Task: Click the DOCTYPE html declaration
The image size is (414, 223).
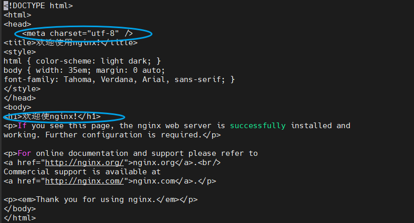Action: (39, 6)
